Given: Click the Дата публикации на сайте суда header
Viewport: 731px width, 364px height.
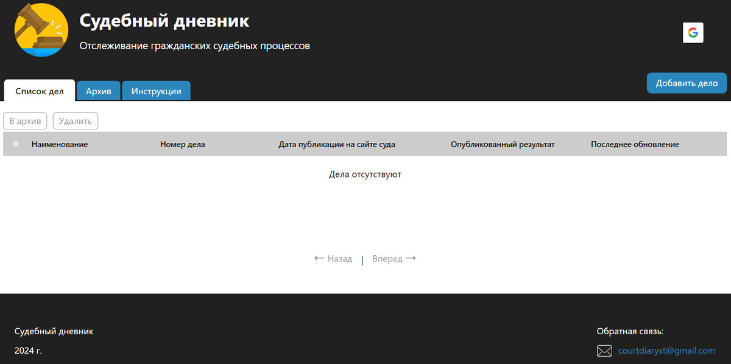Looking at the screenshot, I should (337, 144).
